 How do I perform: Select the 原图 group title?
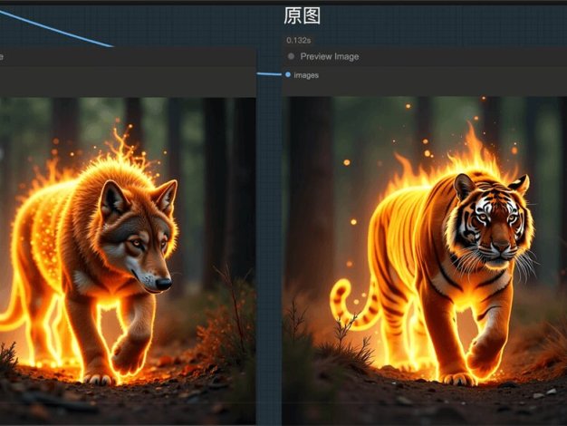[x=302, y=16]
